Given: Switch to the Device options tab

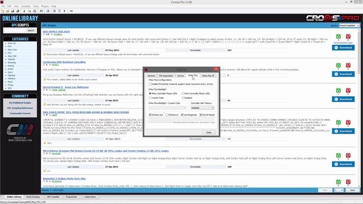Looking at the screenshot, I should pyautogui.click(x=180, y=75).
